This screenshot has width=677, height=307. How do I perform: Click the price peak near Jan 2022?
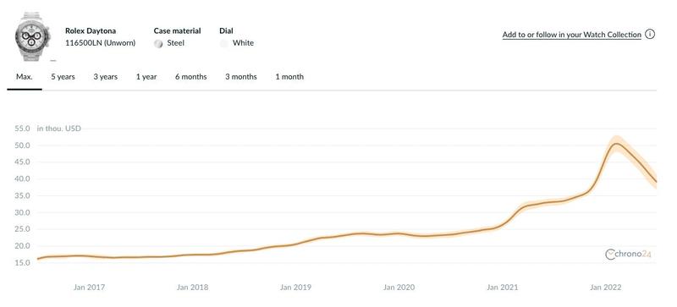click(x=616, y=144)
